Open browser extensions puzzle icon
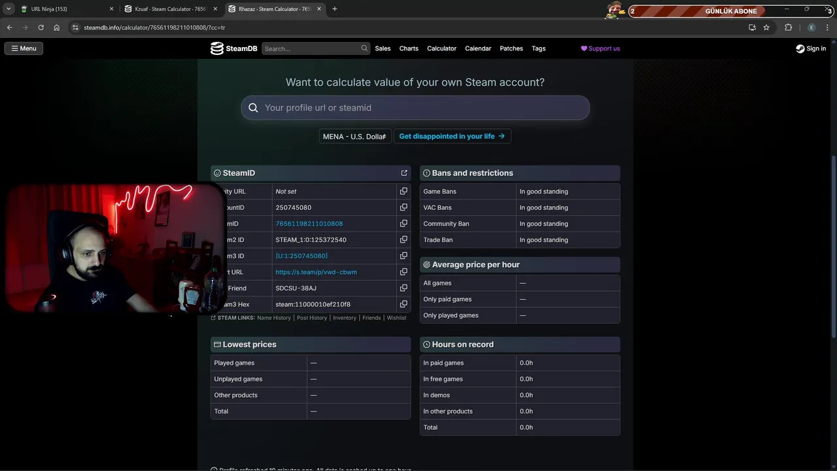837x471 pixels. [788, 27]
